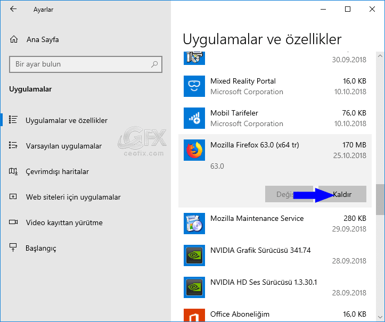Open Çevrimdışı haritalar page
The width and height of the screenshot is (385, 322).
57,171
